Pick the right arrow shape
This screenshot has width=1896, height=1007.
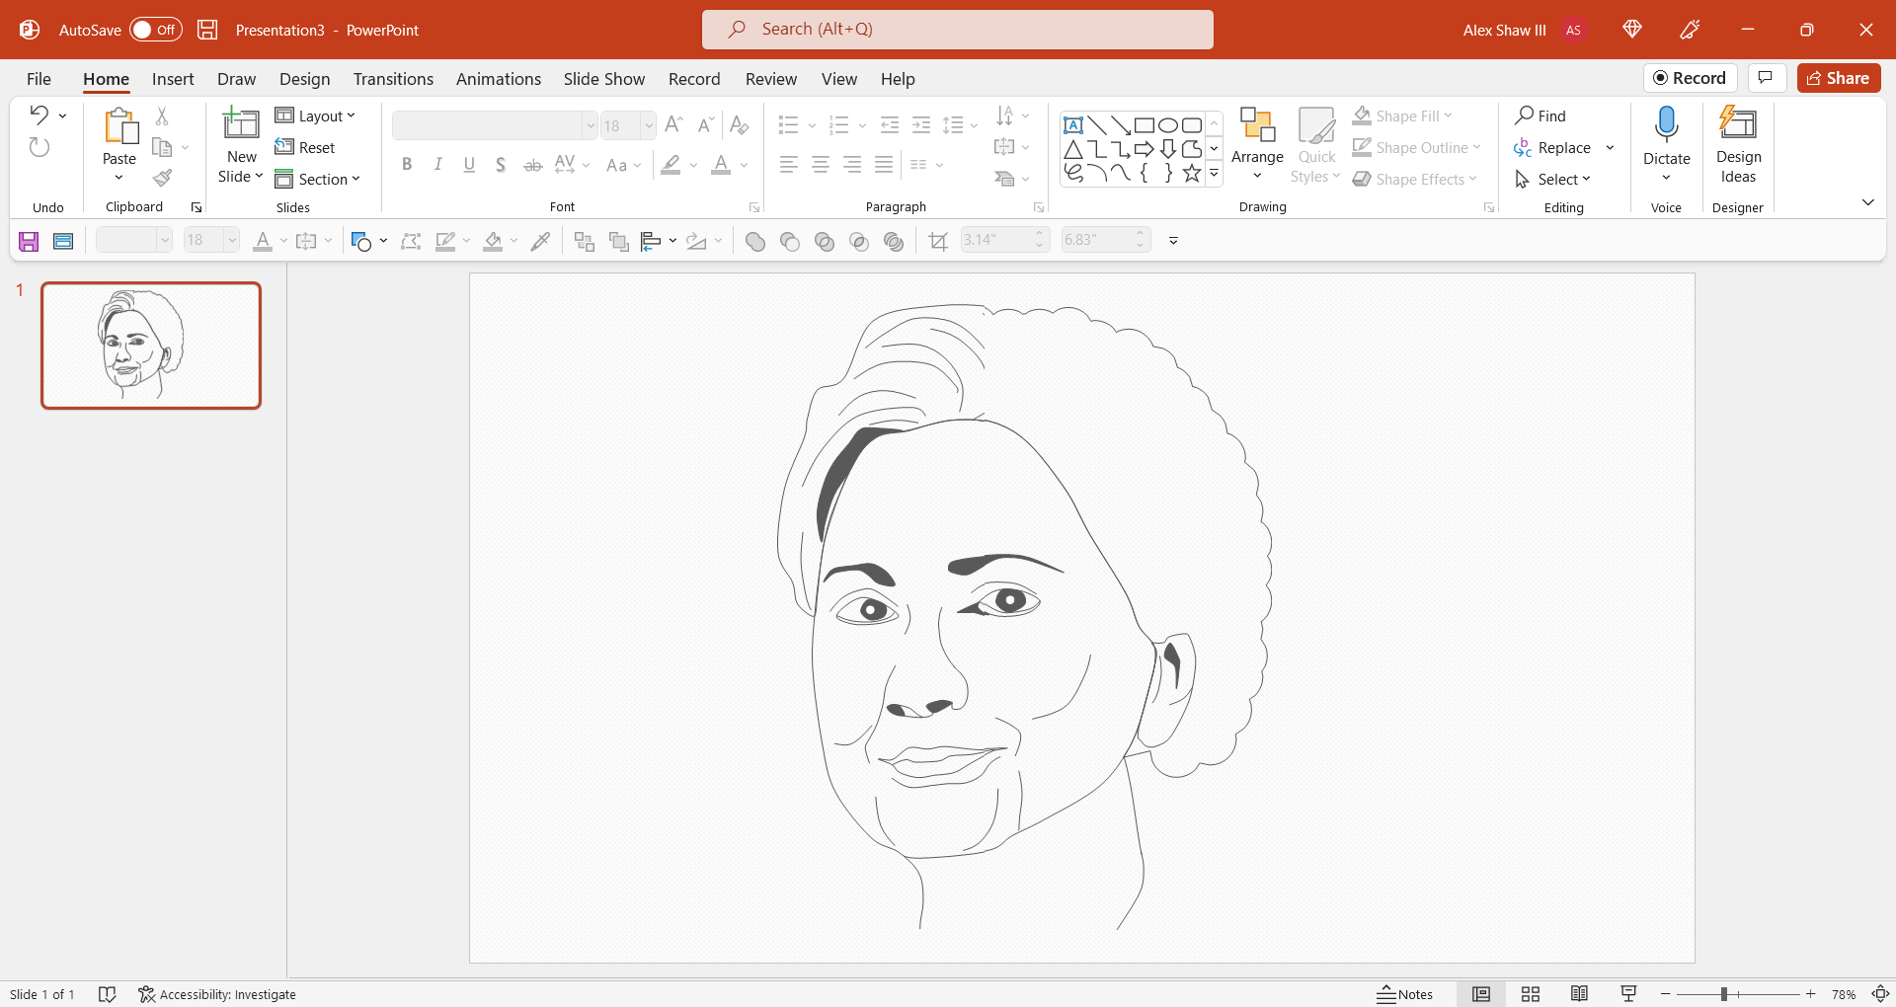(1145, 149)
